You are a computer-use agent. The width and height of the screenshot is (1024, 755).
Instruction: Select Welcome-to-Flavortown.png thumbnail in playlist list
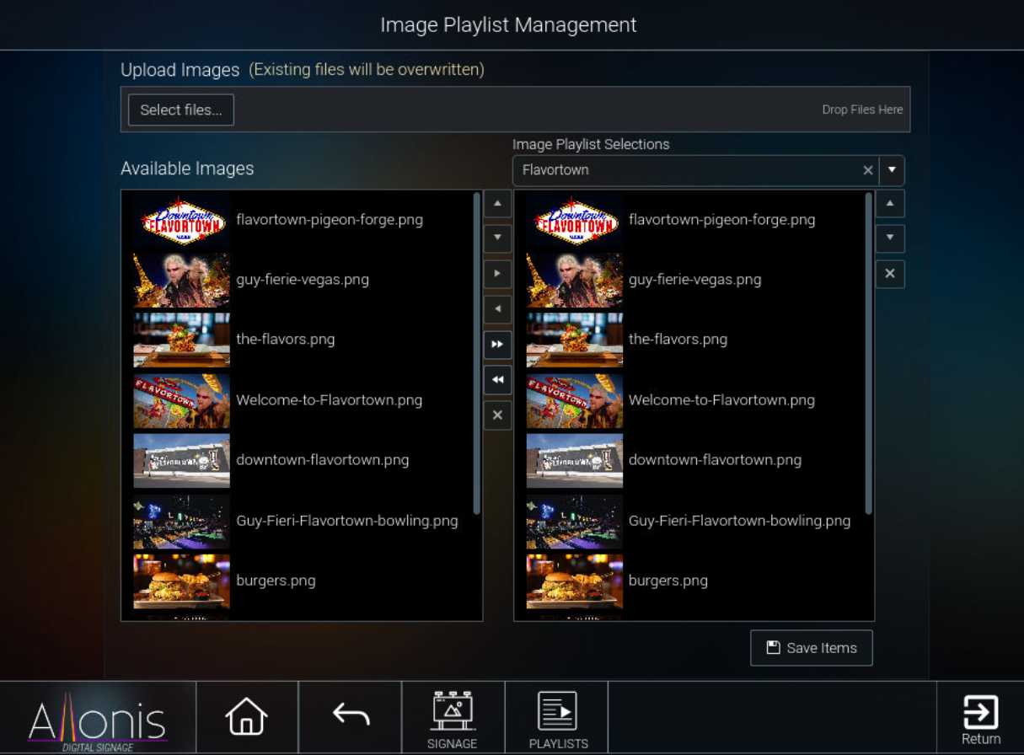[575, 400]
